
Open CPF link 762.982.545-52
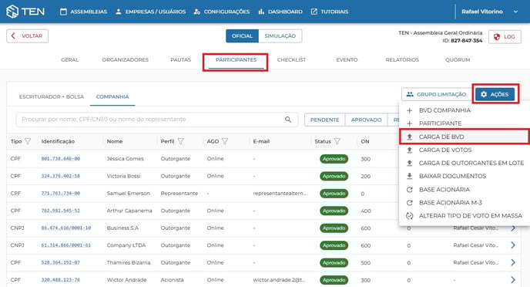coord(61,211)
